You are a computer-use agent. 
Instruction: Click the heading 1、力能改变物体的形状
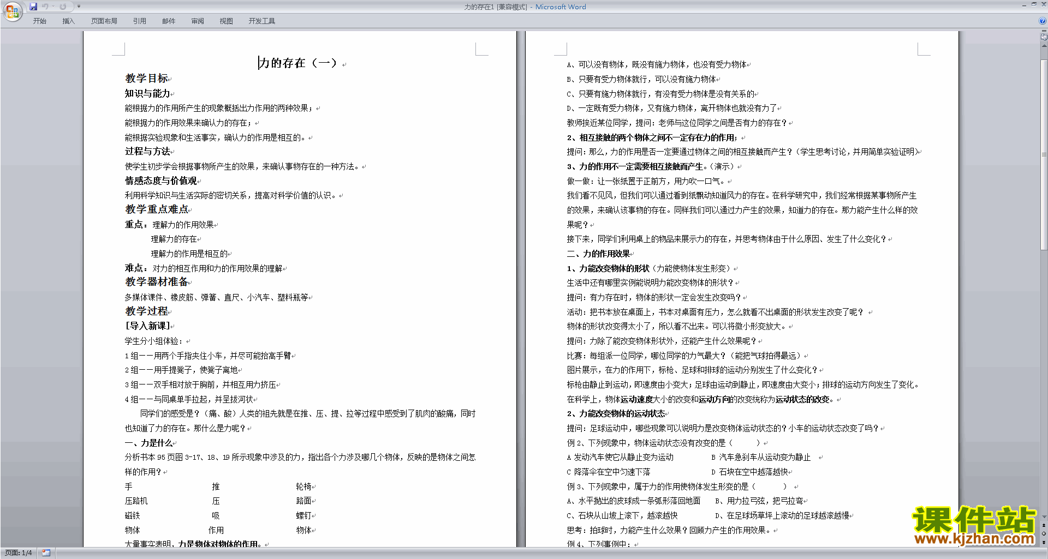[x=608, y=268]
